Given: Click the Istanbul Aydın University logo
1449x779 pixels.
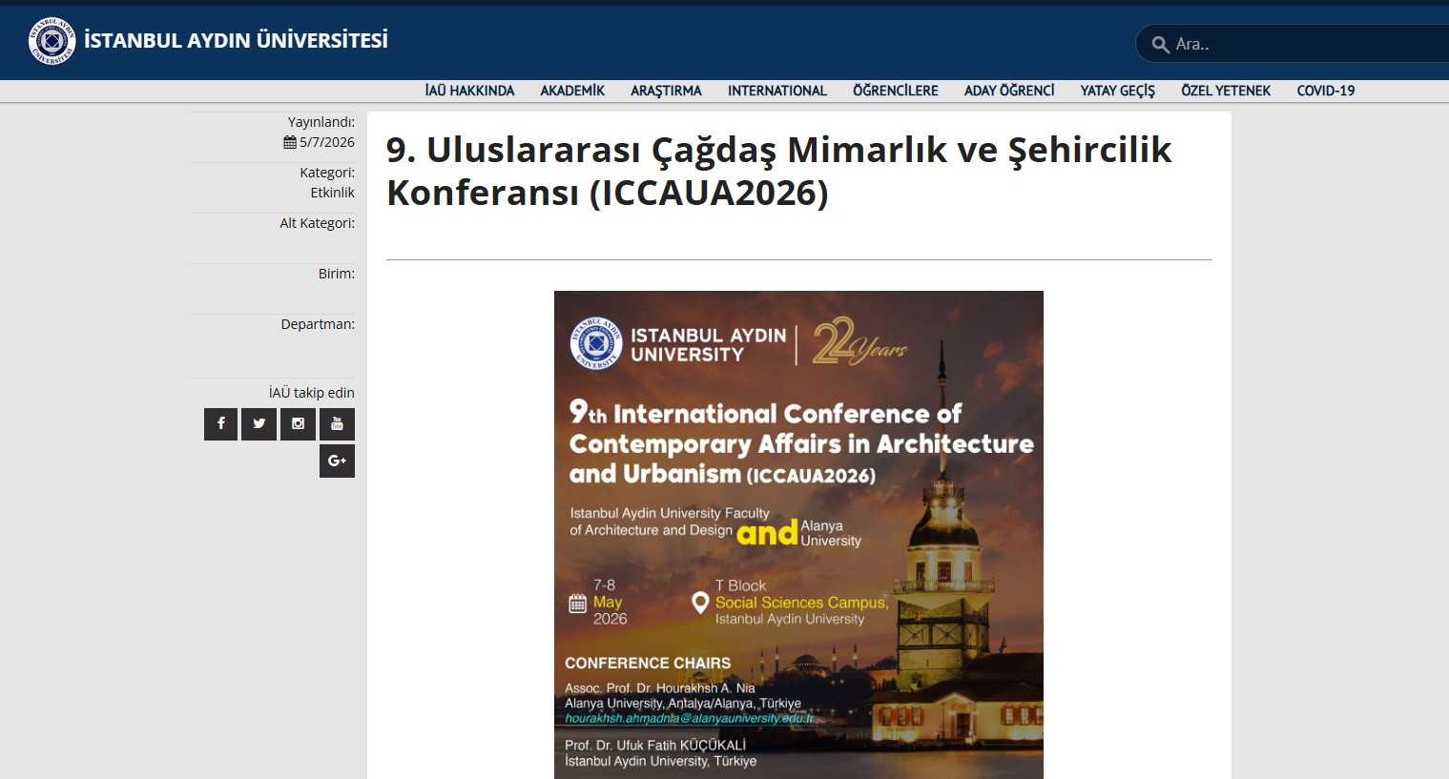Looking at the screenshot, I should 52,41.
